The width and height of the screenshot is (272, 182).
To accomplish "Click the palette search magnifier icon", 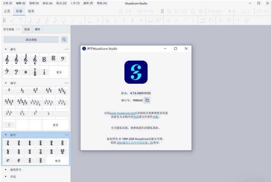I will coord(64,40).
